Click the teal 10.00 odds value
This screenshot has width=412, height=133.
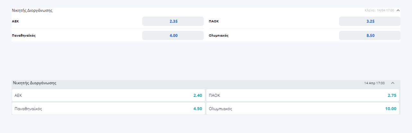point(391,109)
